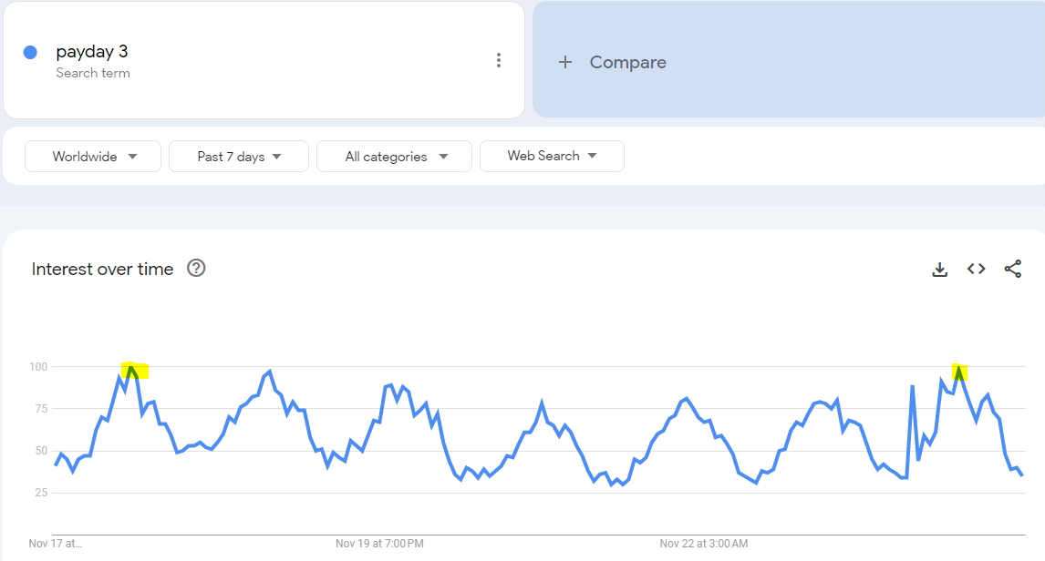The width and height of the screenshot is (1045, 561).
Task: Open the Past 7 days time range dropdown
Action: (x=239, y=157)
